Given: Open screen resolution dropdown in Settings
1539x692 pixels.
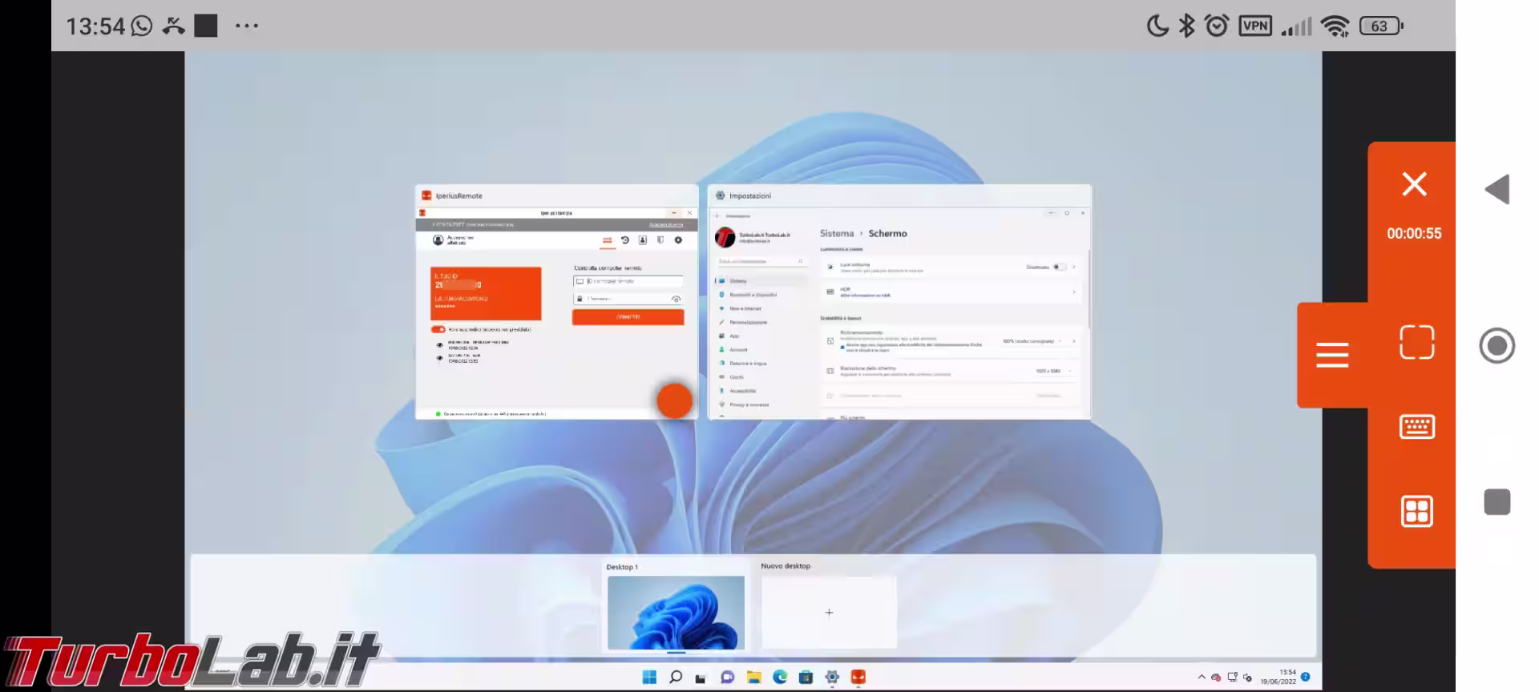Looking at the screenshot, I should [1053, 371].
